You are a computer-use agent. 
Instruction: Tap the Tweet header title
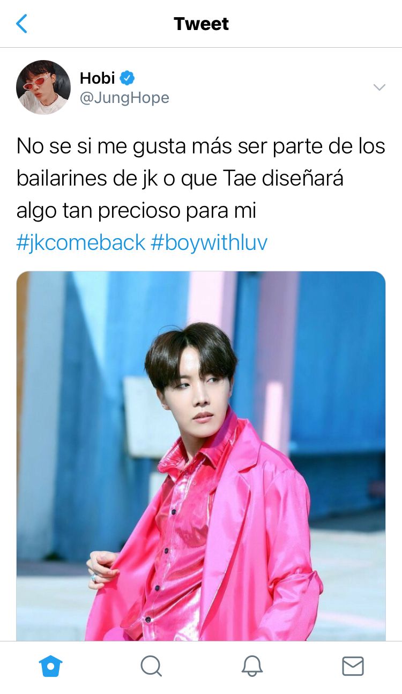click(201, 24)
